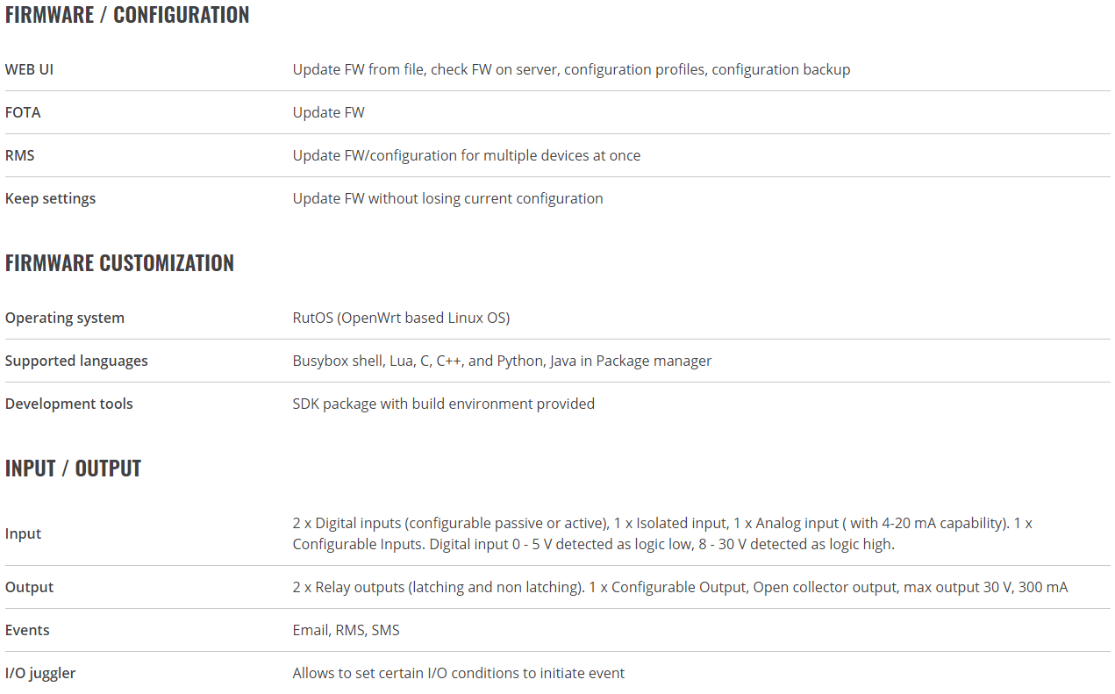The width and height of the screenshot is (1115, 694).
Task: Click the SDK package build environment text
Action: coord(444,404)
